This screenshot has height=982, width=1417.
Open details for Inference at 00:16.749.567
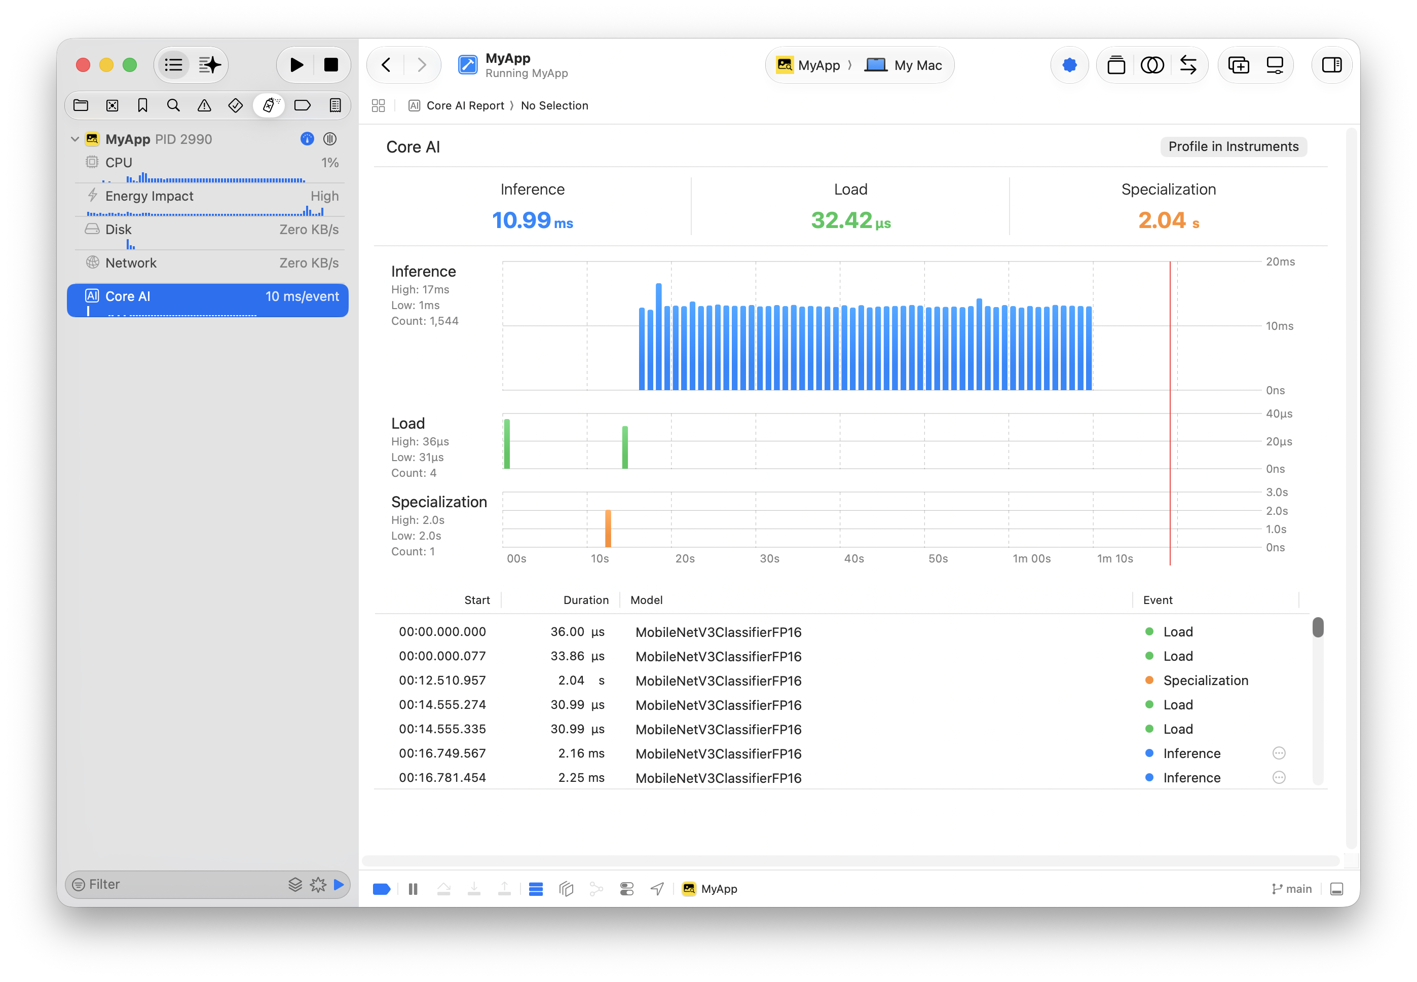click(x=1279, y=753)
